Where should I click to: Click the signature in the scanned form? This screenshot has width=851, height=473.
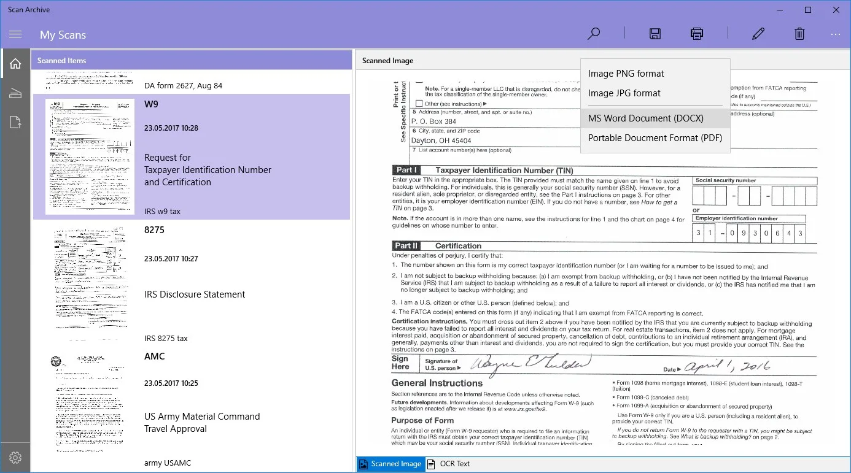click(530, 366)
